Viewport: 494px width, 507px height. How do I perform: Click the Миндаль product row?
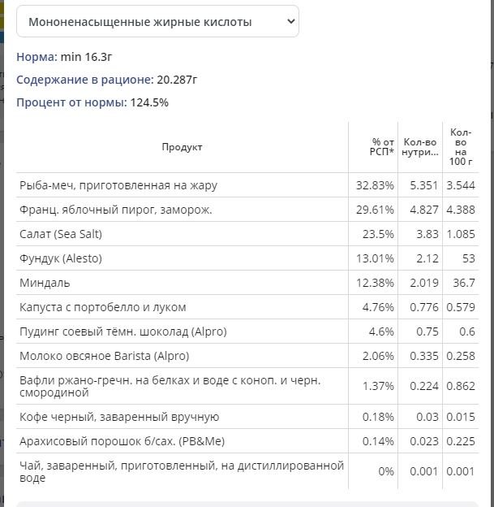point(247,283)
